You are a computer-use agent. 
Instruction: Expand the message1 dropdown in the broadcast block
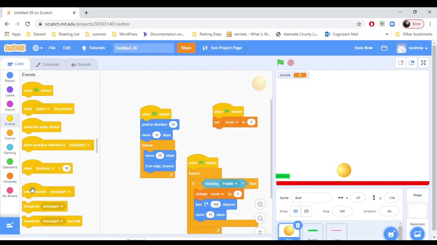(x=53, y=206)
